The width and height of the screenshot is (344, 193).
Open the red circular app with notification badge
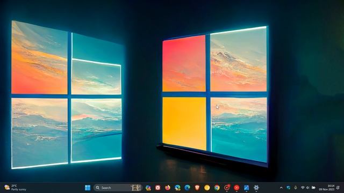[x=227, y=188]
